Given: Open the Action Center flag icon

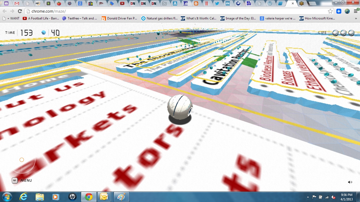Looking at the screenshot, I should click(314, 197).
